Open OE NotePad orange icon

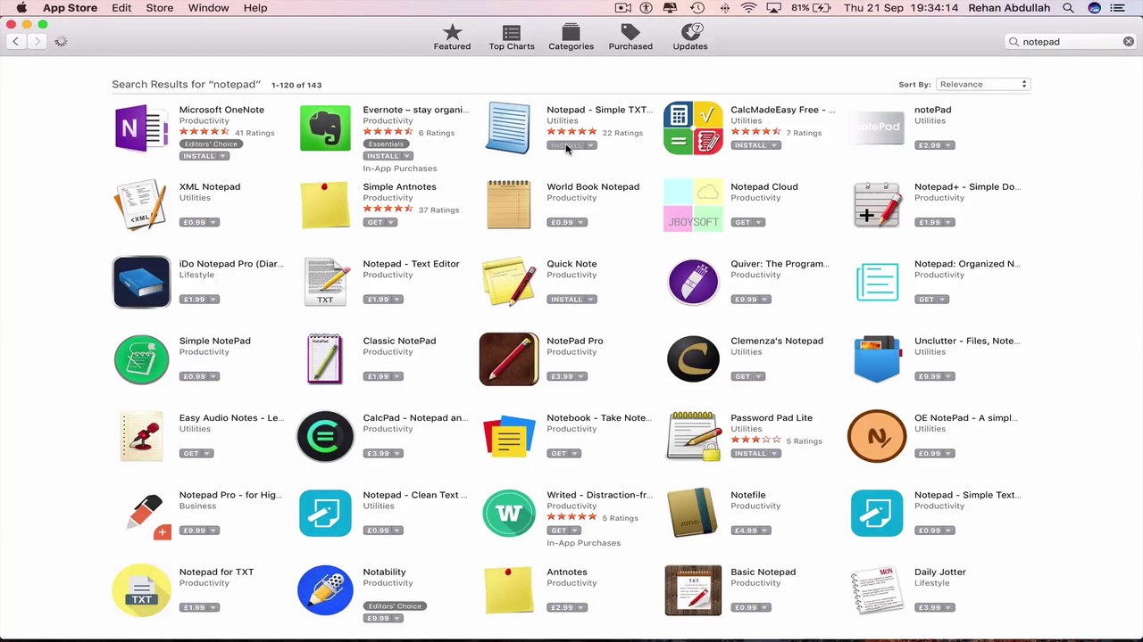(877, 436)
